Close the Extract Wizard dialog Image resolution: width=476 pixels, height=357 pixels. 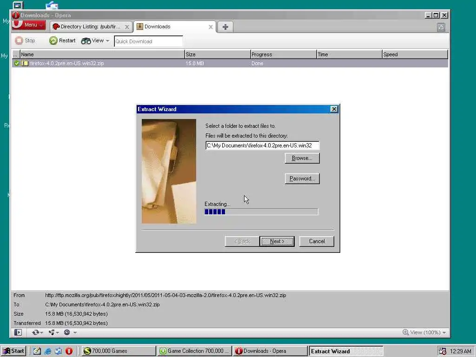click(334, 109)
